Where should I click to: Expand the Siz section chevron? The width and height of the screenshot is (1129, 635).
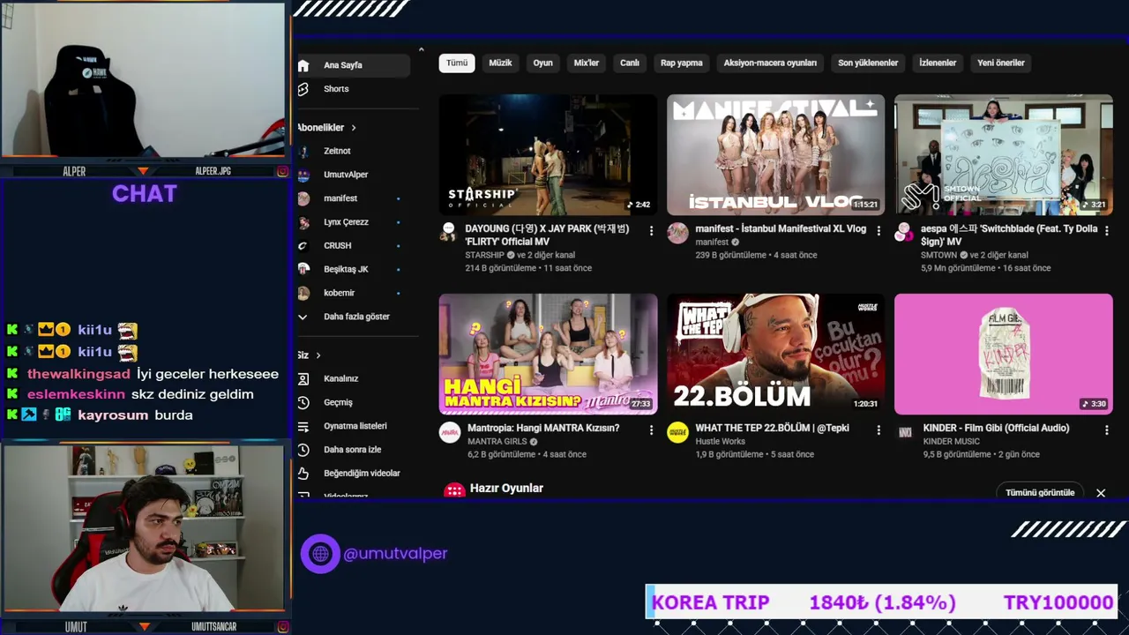[318, 355]
